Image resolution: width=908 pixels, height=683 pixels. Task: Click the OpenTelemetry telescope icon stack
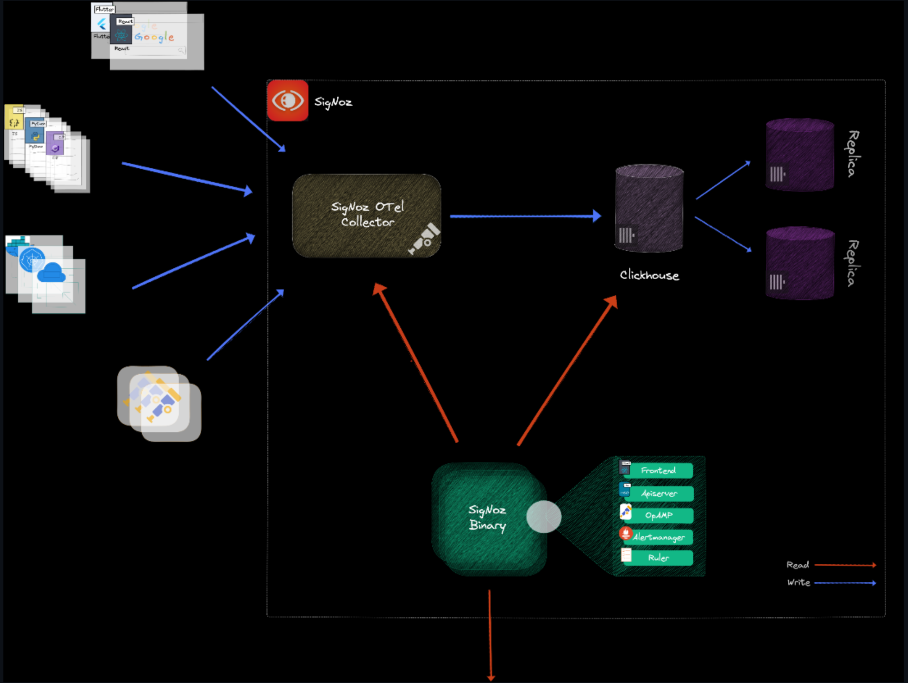[159, 403]
